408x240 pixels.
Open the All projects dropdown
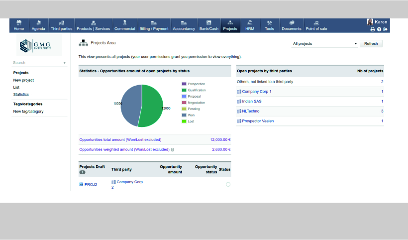coord(324,44)
